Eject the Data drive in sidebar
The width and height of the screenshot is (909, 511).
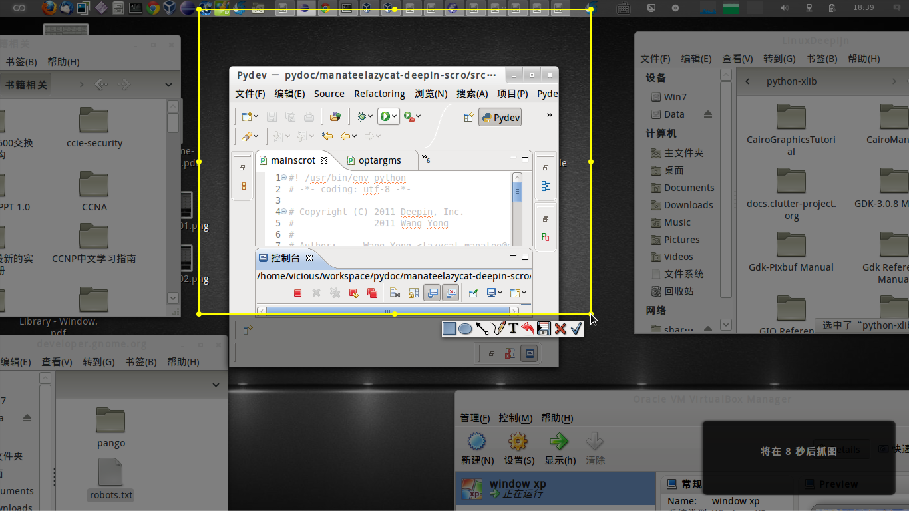pos(707,114)
